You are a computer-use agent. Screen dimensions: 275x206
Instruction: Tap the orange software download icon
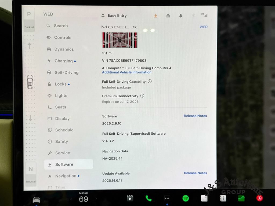click(155, 16)
